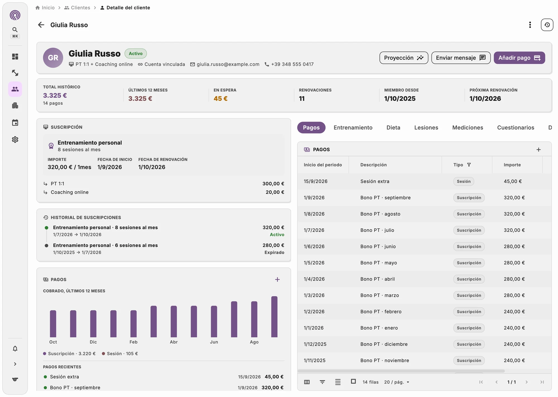
Task: Open the filter lines icon in table footer
Action: [322, 382]
